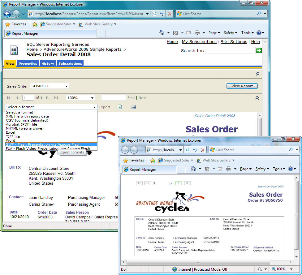Switch to History tab
Screen dimensions: 302x275
pyautogui.click(x=48, y=63)
